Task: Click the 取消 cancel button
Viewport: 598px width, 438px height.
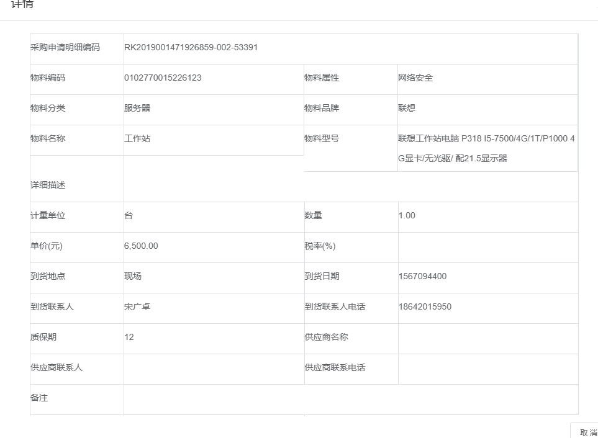Action: (587, 432)
